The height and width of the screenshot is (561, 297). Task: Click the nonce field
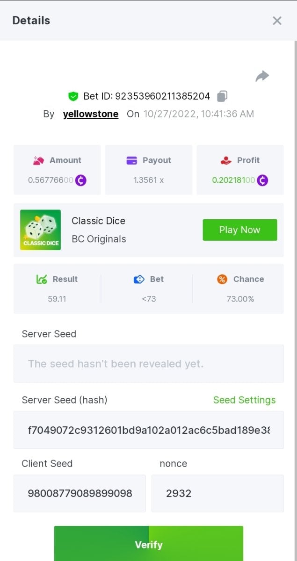[217, 493]
